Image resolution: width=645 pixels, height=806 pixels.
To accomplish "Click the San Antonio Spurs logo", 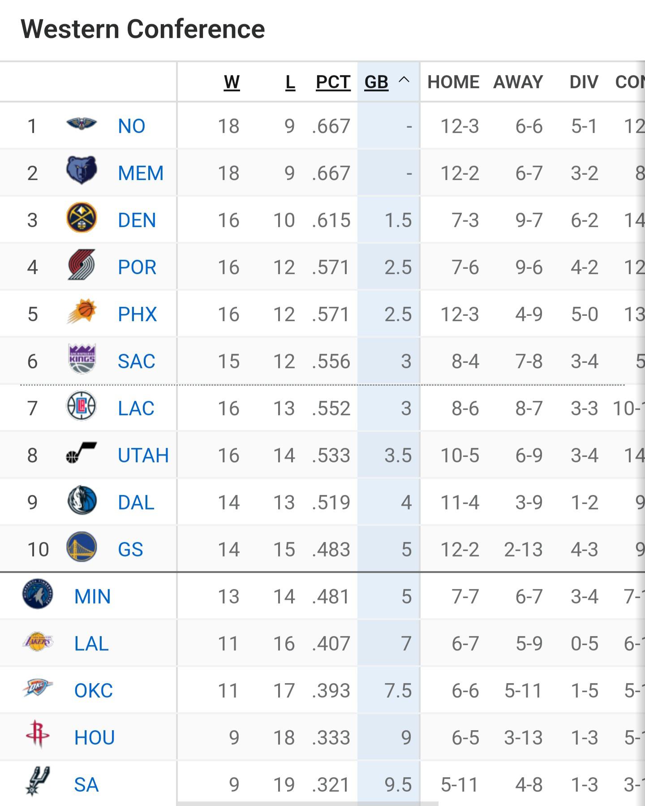I will coord(38,782).
